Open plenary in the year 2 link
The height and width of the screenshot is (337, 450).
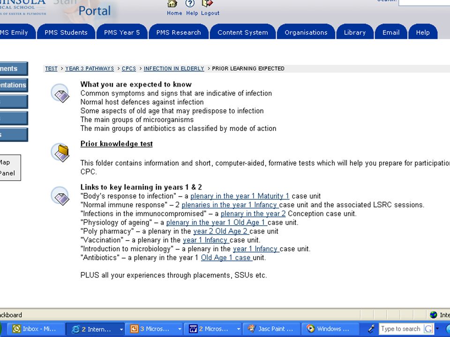(x=253, y=214)
